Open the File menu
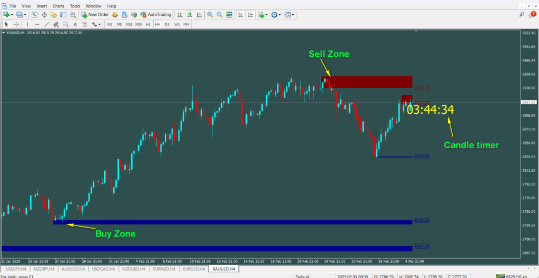 pos(13,6)
